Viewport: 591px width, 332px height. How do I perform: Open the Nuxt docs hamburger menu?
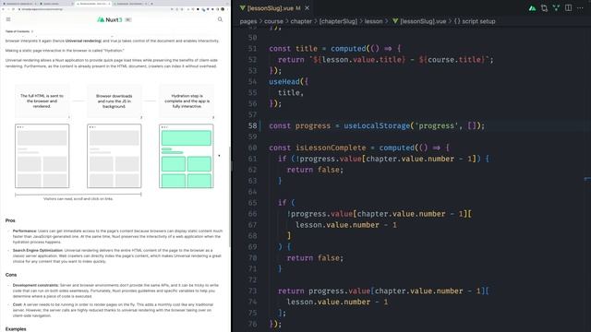(x=8, y=19)
